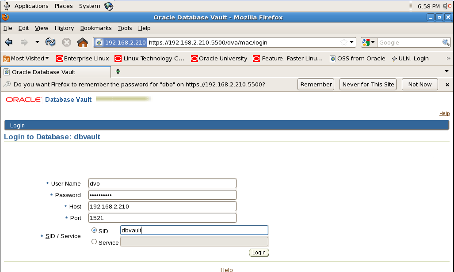
Task: Click the Password field
Action: tap(162, 195)
